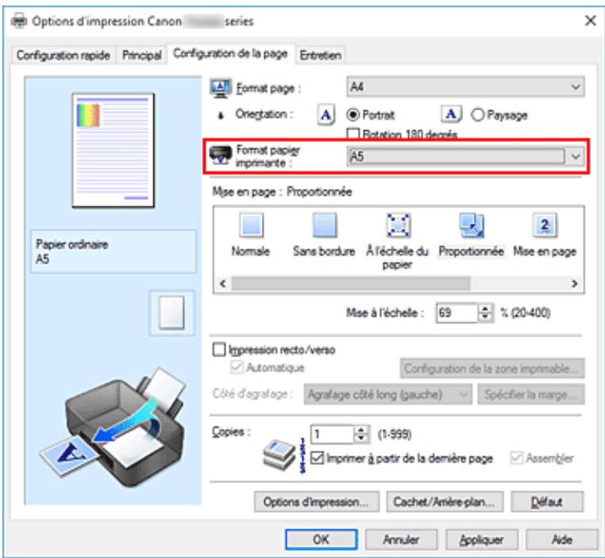Click the layout list horizontal scrollbar thumb

351,283
